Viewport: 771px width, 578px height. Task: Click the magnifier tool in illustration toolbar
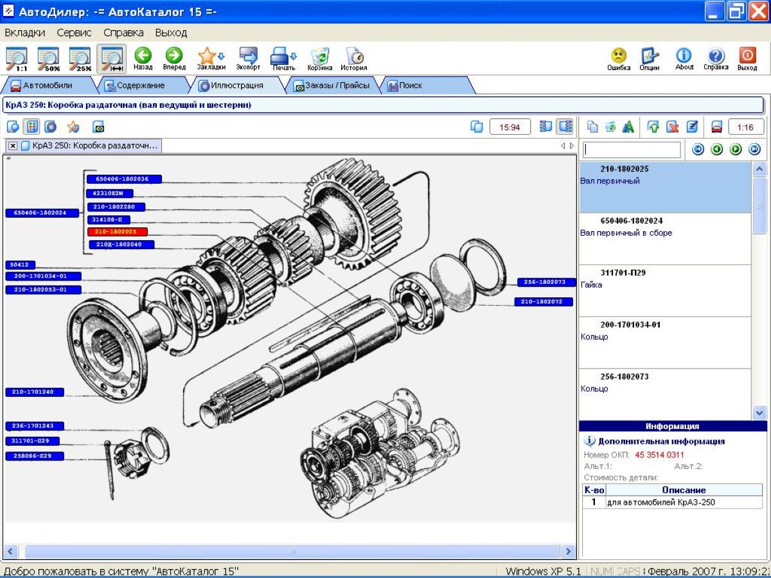point(13,127)
